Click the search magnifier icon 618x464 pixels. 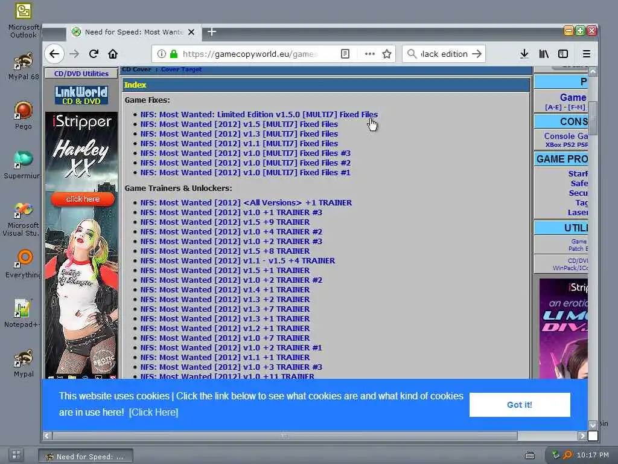[412, 54]
